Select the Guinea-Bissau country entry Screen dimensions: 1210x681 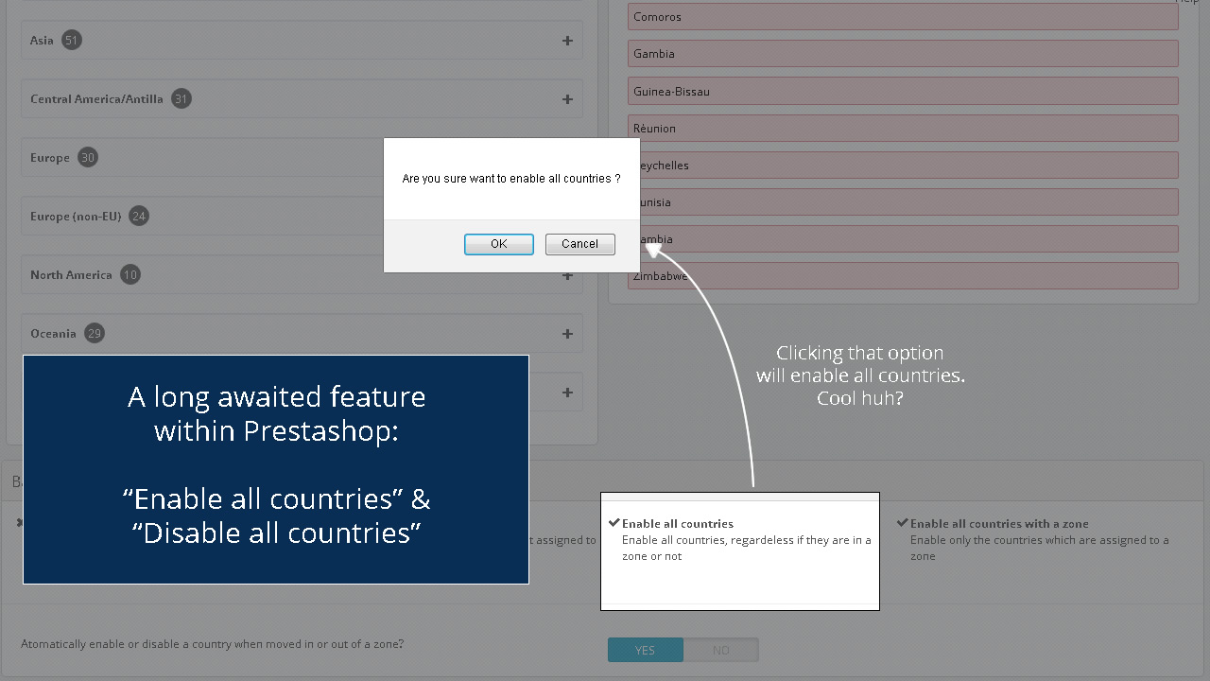coord(903,92)
